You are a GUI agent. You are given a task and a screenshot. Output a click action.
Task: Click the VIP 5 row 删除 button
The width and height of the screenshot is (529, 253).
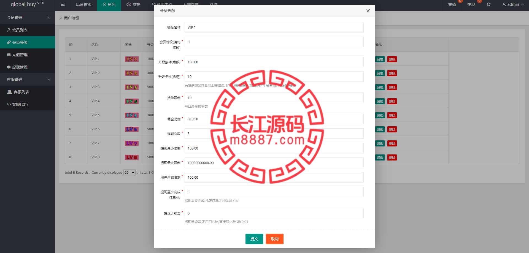392,115
